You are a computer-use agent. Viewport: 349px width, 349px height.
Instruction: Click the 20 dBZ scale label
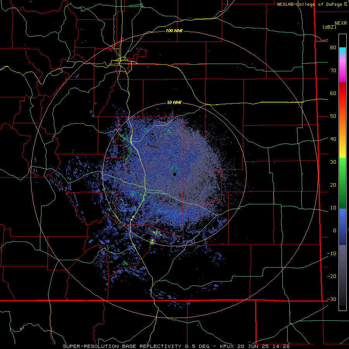333,185
